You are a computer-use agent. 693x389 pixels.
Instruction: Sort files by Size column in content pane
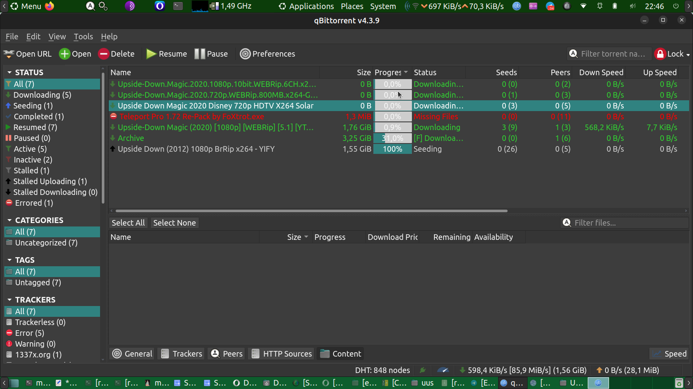click(x=286, y=237)
